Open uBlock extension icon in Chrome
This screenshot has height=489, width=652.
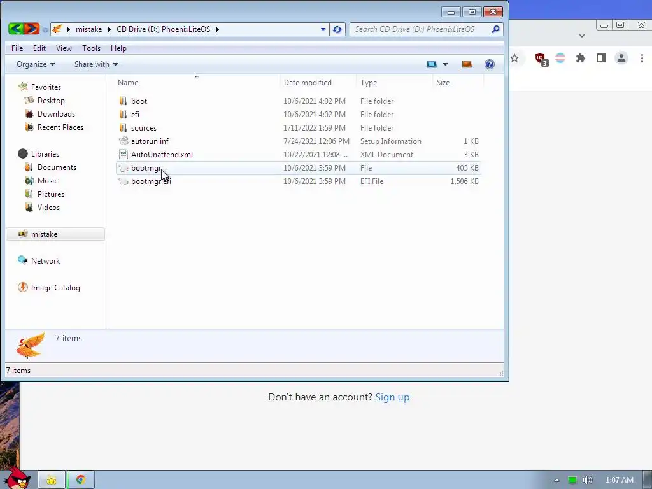541,59
